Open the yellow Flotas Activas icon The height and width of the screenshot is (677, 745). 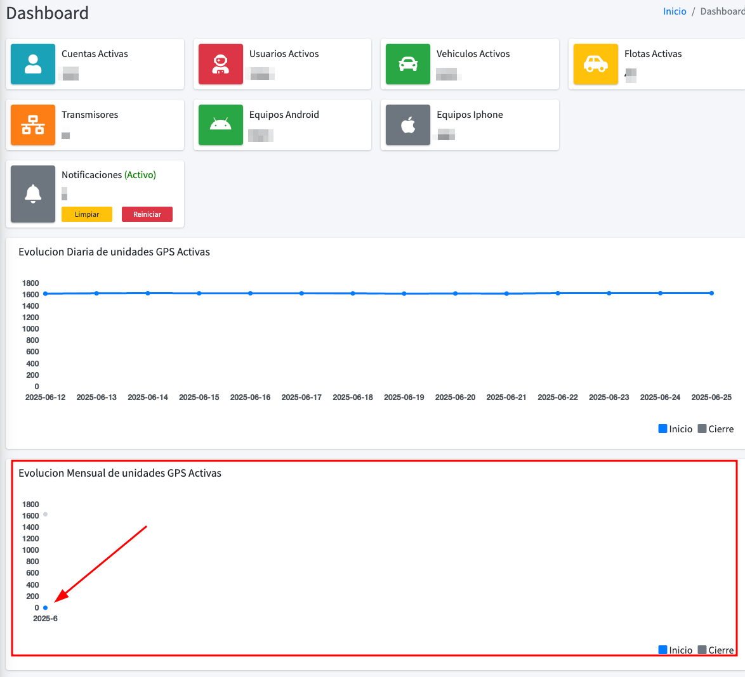coord(595,64)
